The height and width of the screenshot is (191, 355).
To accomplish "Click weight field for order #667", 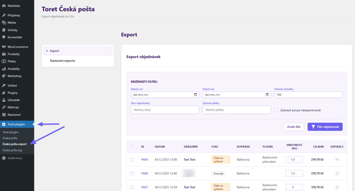I will click(294, 187).
